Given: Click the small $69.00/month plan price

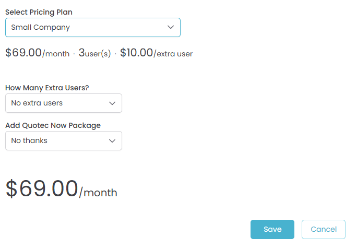Looking at the screenshot, I should click(37, 53).
